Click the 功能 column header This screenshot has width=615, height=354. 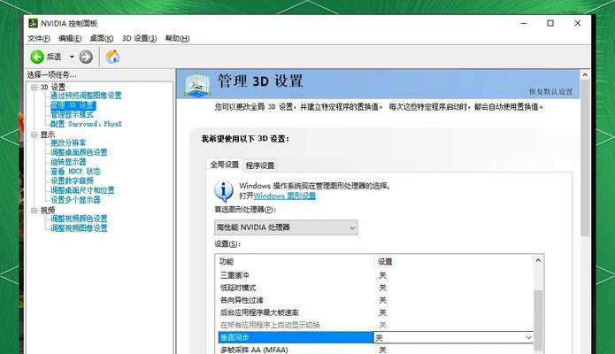295,262
